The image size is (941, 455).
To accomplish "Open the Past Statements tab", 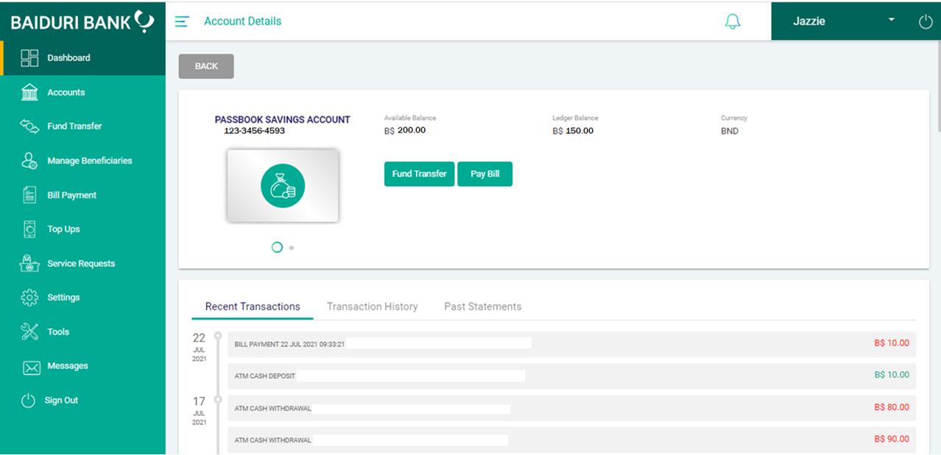I will 482,306.
